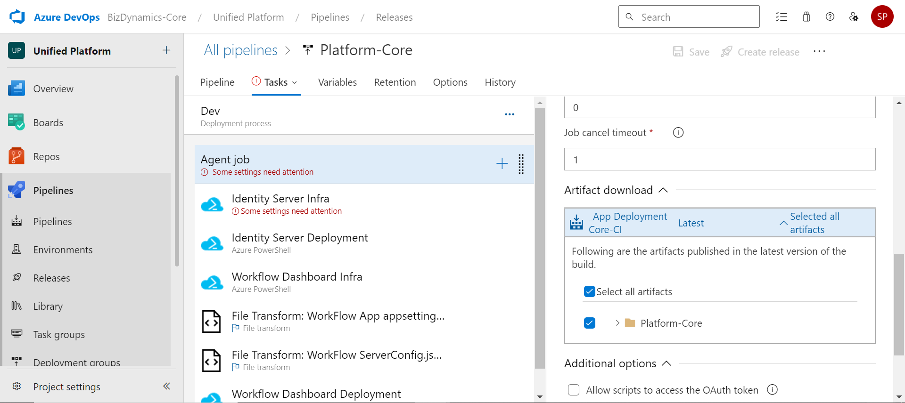Collapse the sidebar with double chevron icon

(x=166, y=386)
